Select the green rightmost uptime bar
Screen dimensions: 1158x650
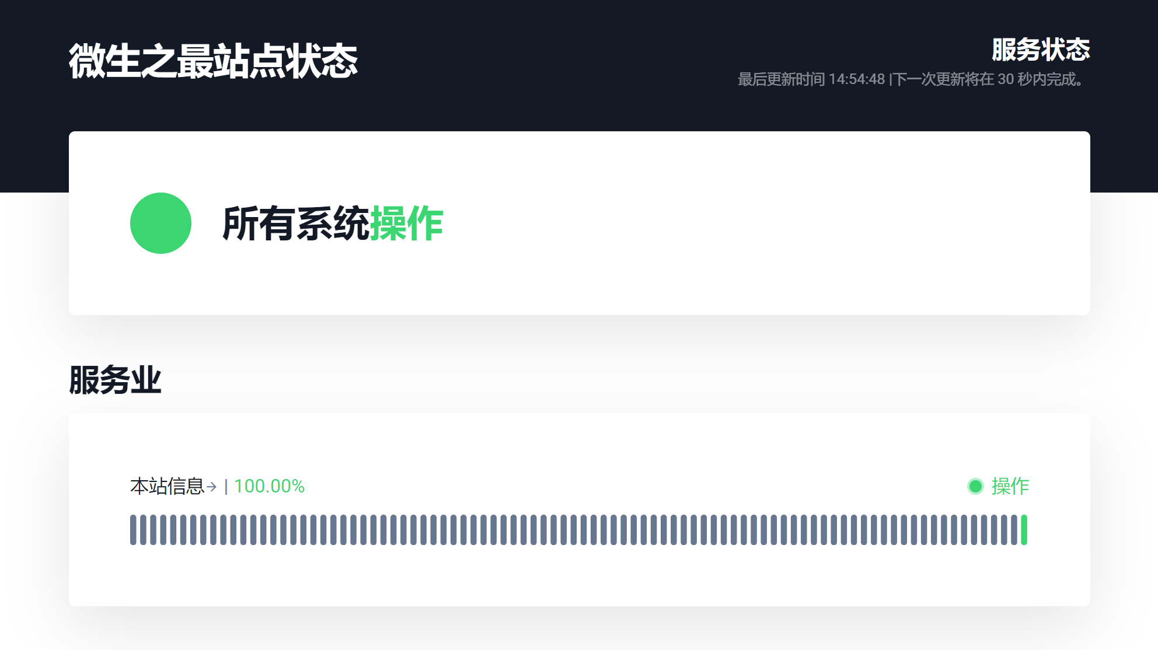tap(1024, 530)
